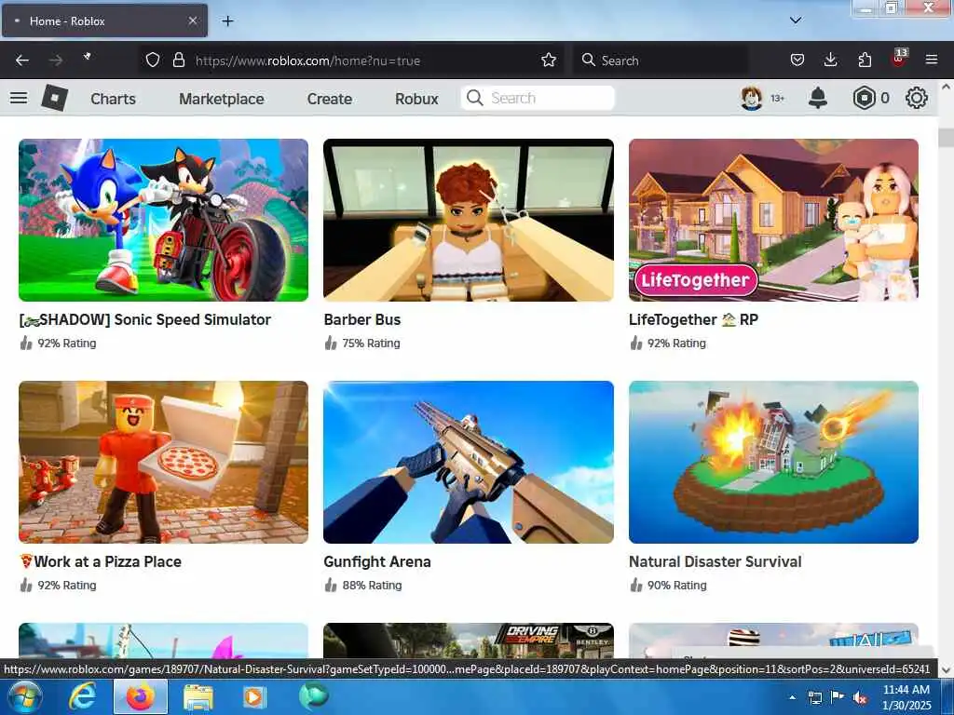
Task: Click the page vertical scrollbar thumb
Action: 946,138
